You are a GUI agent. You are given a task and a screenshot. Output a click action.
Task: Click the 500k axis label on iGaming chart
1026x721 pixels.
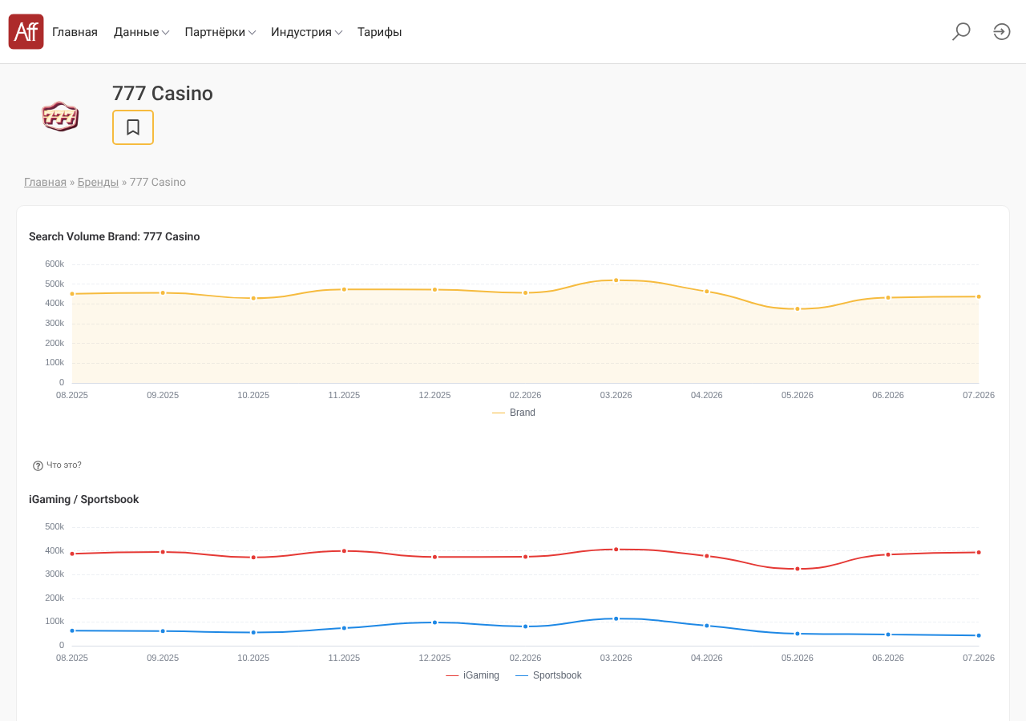click(55, 527)
